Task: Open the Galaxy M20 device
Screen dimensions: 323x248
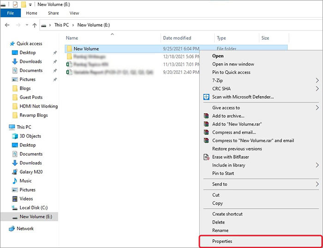Action: (x=31, y=172)
